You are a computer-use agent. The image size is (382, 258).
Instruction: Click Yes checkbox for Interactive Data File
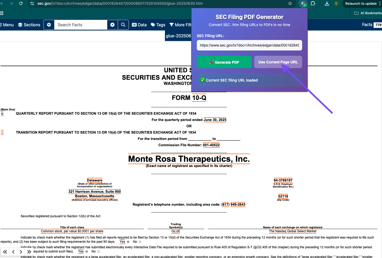coord(87,251)
